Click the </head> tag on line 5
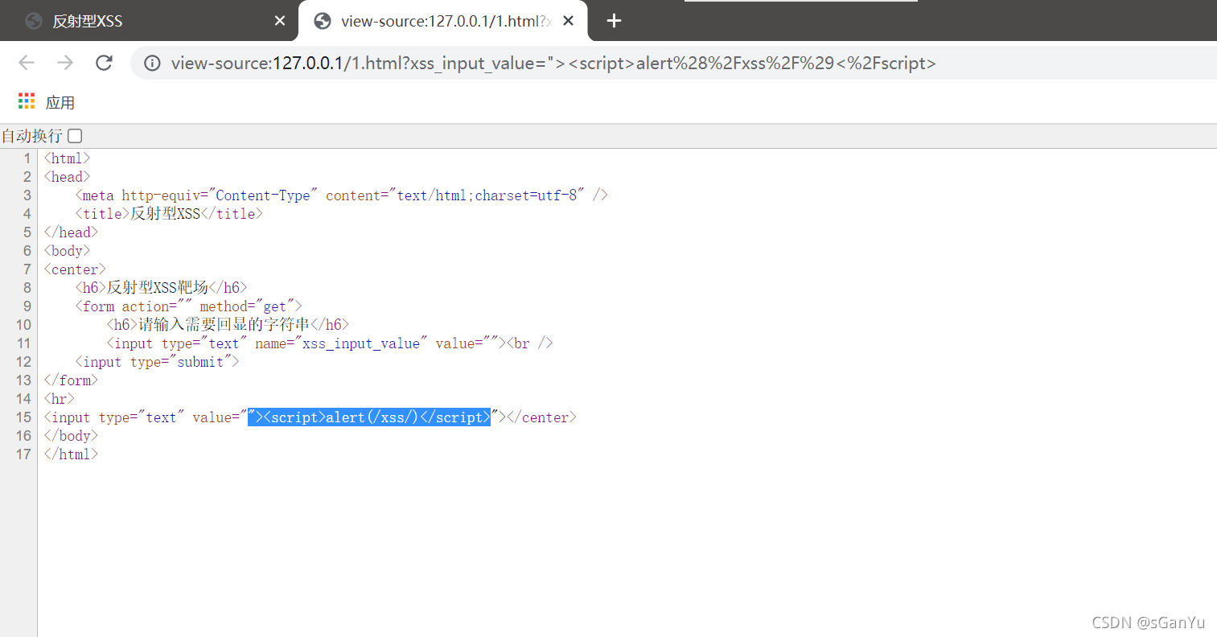The height and width of the screenshot is (637, 1217). (71, 232)
